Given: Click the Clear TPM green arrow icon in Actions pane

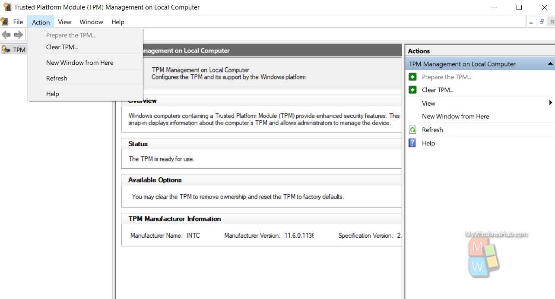Looking at the screenshot, I should click(x=412, y=90).
